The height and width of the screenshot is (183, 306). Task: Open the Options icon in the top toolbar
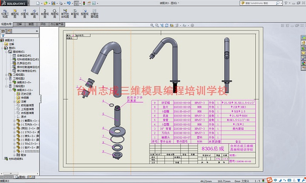[94, 3]
